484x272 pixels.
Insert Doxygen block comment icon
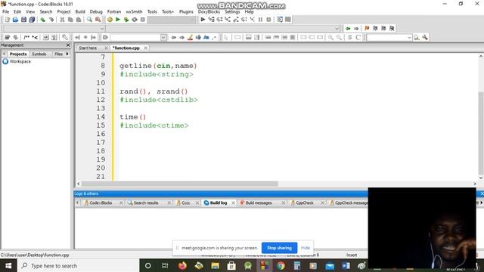(x=26, y=37)
